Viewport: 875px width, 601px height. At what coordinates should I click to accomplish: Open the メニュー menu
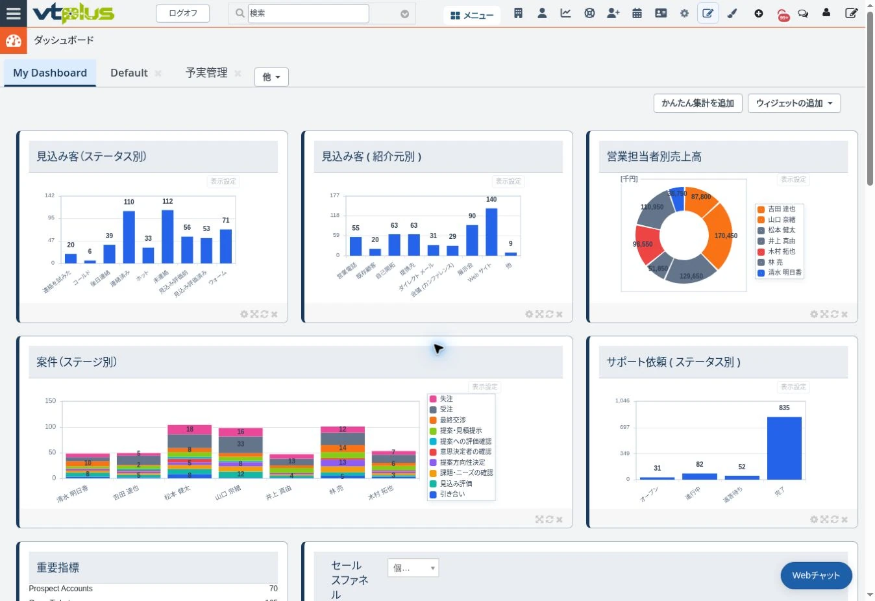point(472,15)
